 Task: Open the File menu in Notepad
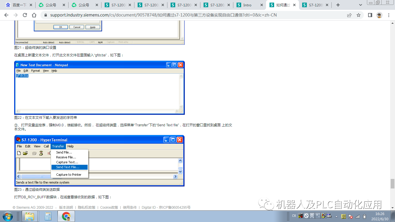coord(19,71)
